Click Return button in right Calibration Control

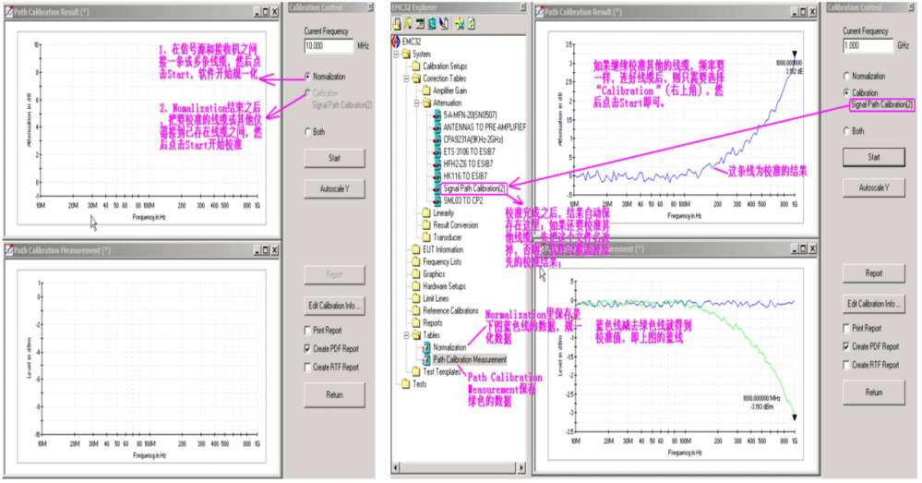click(874, 392)
